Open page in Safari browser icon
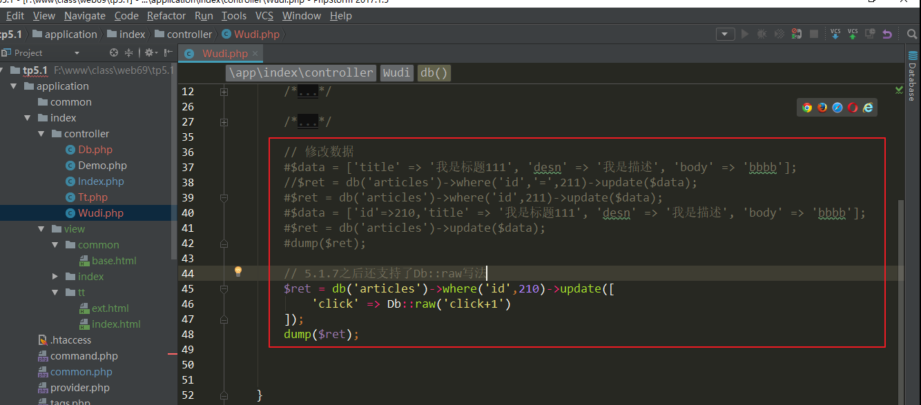921x405 pixels. click(837, 107)
